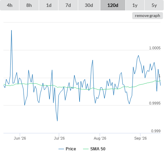Image resolution: width=164 pixels, height=158 pixels.
Task: Click the active 120d range tab
Action: click(x=113, y=5)
